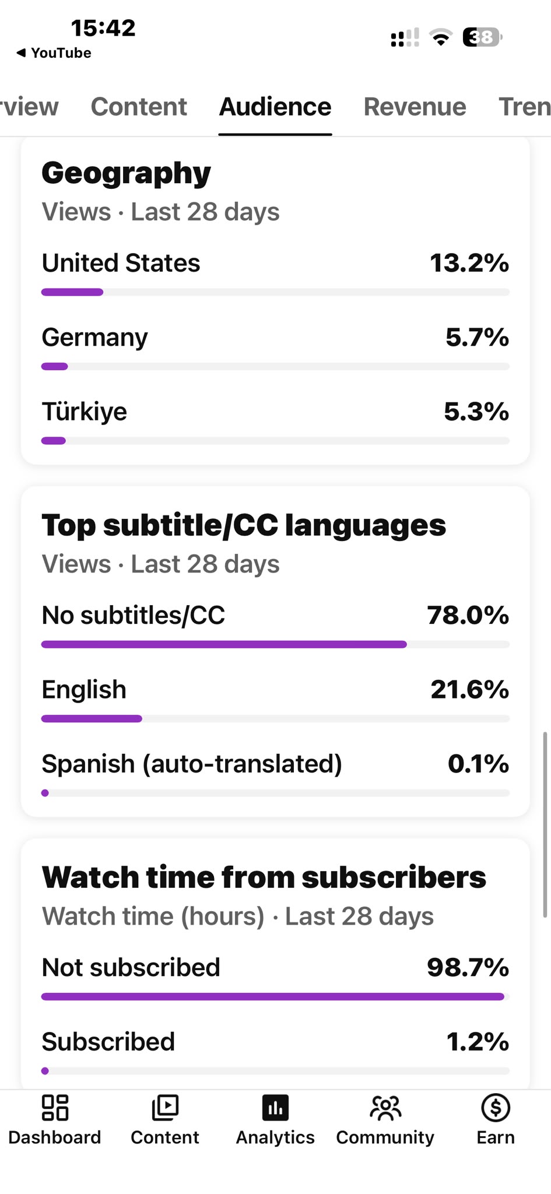Screen dimensions: 551x1194
Task: Open the Geography card heading
Action: coord(126,173)
